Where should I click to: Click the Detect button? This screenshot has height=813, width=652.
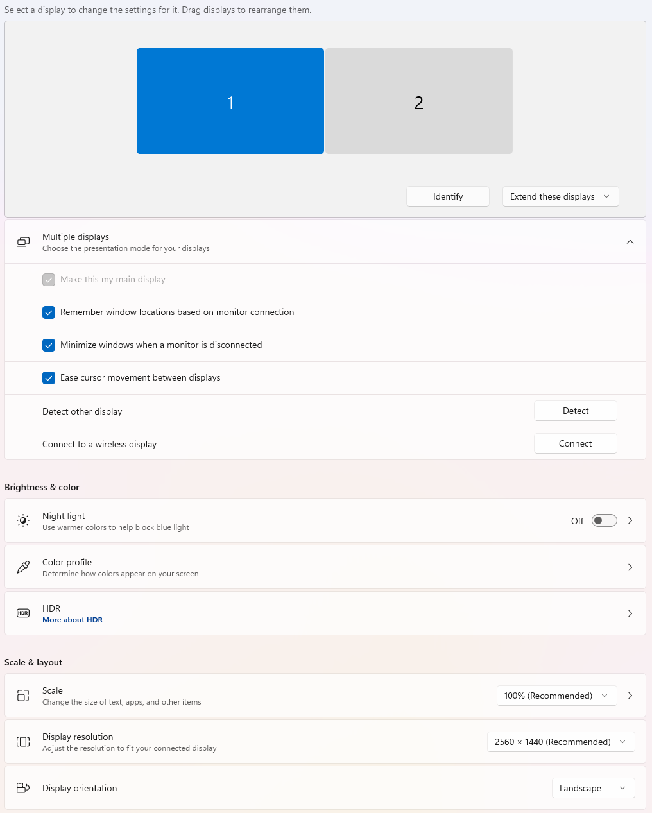click(576, 411)
